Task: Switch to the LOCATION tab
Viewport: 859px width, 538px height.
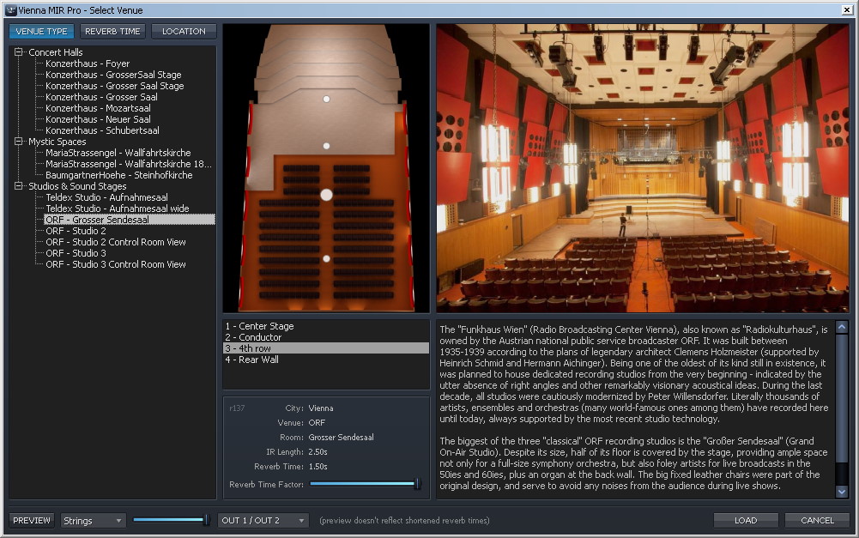Action: click(x=184, y=31)
